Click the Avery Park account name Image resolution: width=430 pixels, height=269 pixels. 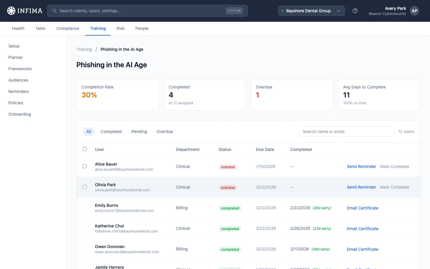click(396, 8)
